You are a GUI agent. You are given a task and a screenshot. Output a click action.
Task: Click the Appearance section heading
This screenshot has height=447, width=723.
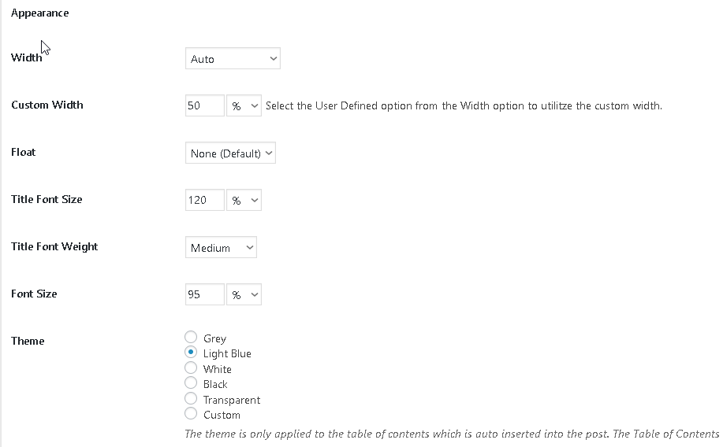[40, 13]
